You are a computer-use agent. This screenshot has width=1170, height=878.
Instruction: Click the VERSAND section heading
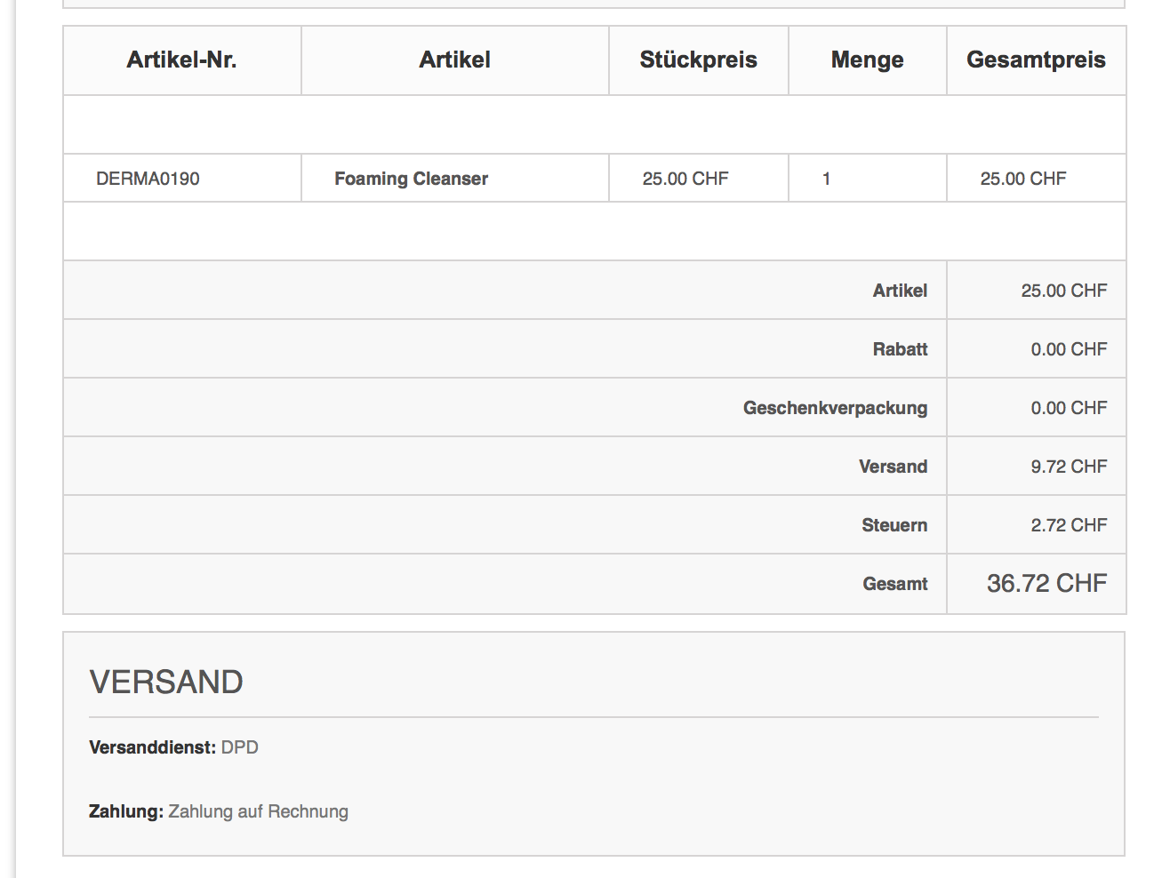[166, 682]
